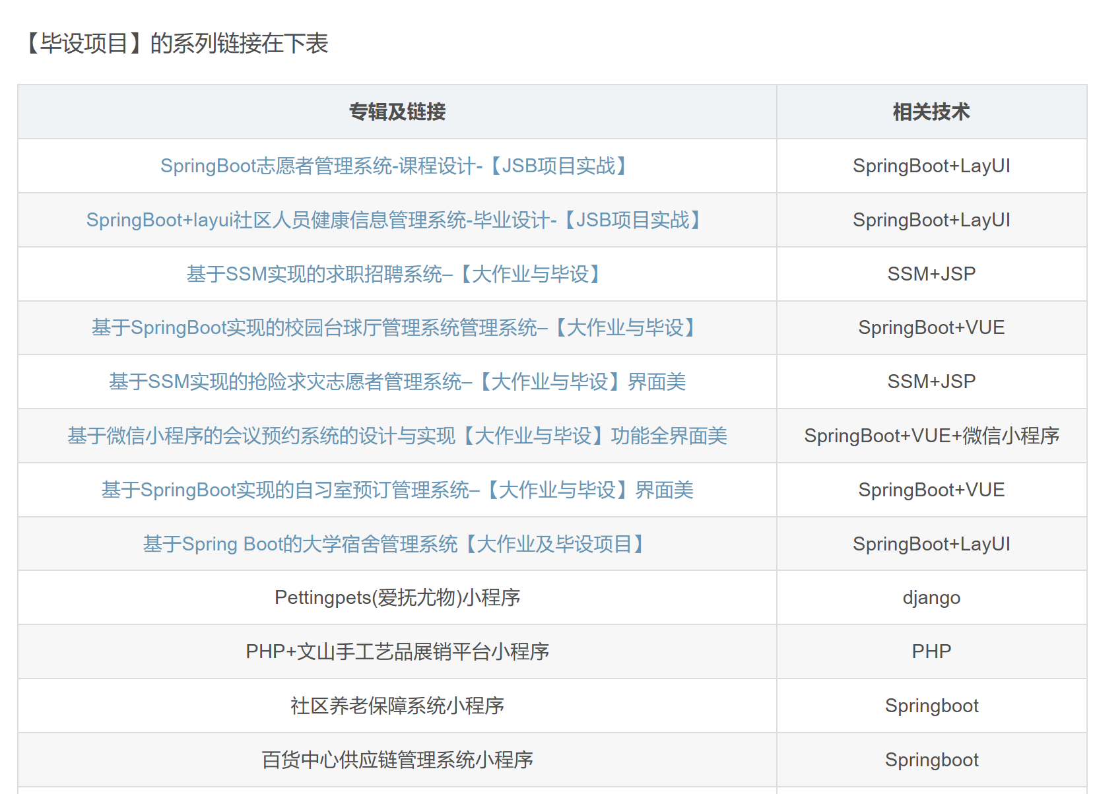Screen dimensions: 1093x794
Task: Select SpringBoot+VUE in the 自习室预订 row
Action: [931, 490]
